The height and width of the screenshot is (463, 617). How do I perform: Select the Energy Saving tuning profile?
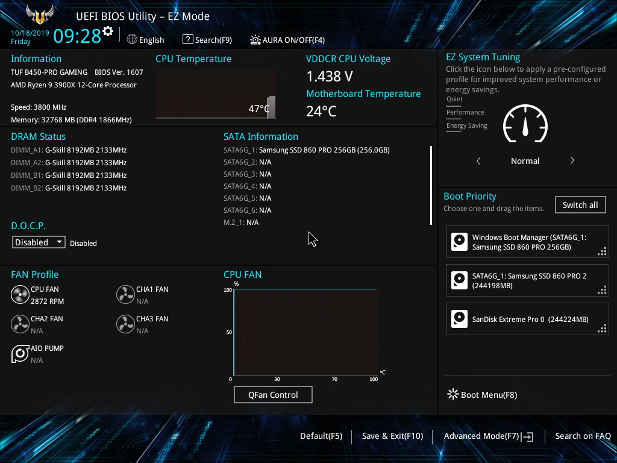[467, 125]
